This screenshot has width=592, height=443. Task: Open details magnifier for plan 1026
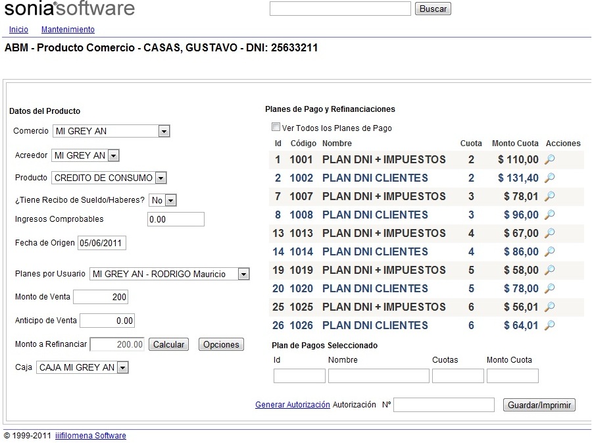click(550, 325)
